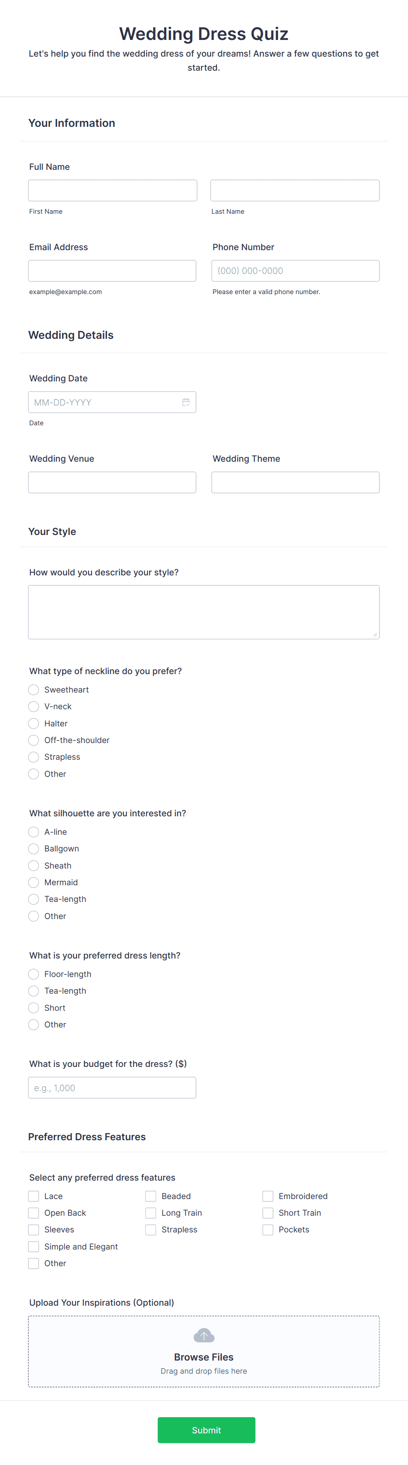Click the Email Address field
Viewport: 408px width, 1465px height.
click(x=112, y=271)
